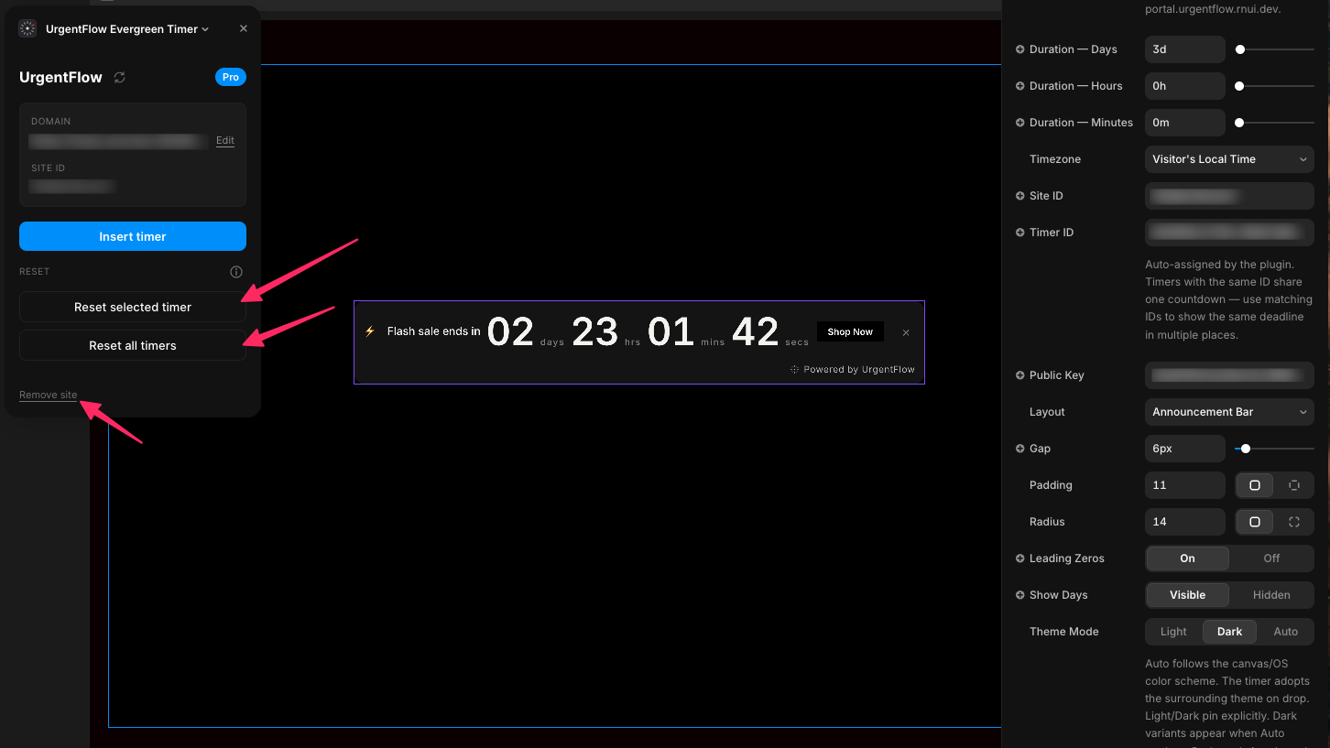Image resolution: width=1330 pixels, height=748 pixels.
Task: Select uniform radius mode icon
Action: (1255, 522)
